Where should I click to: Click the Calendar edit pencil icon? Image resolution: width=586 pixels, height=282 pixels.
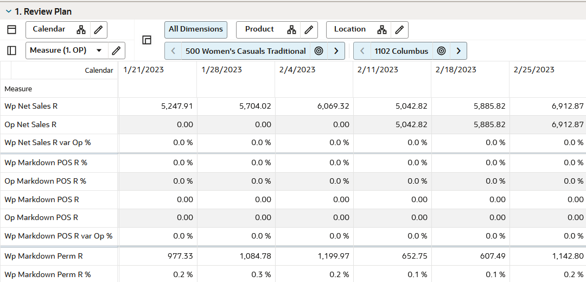coord(98,30)
